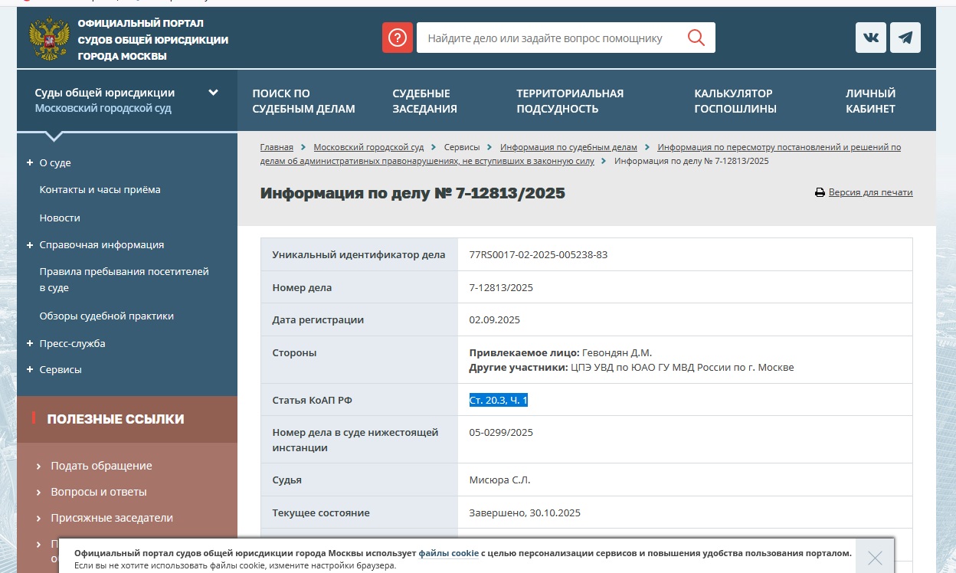The height and width of the screenshot is (573, 956).
Task: Expand the 'Пресс-служба' sidebar section
Action: point(30,343)
